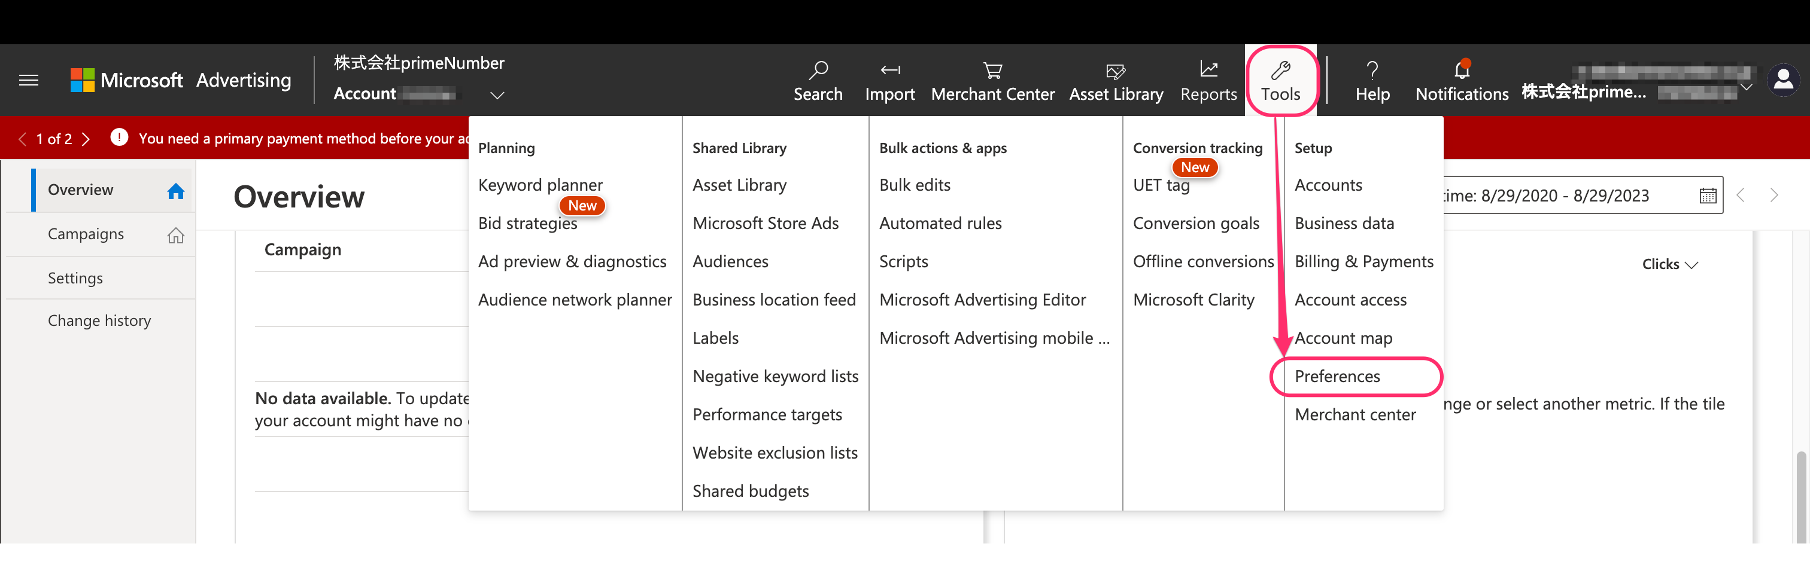Open Business data

point(1344,223)
